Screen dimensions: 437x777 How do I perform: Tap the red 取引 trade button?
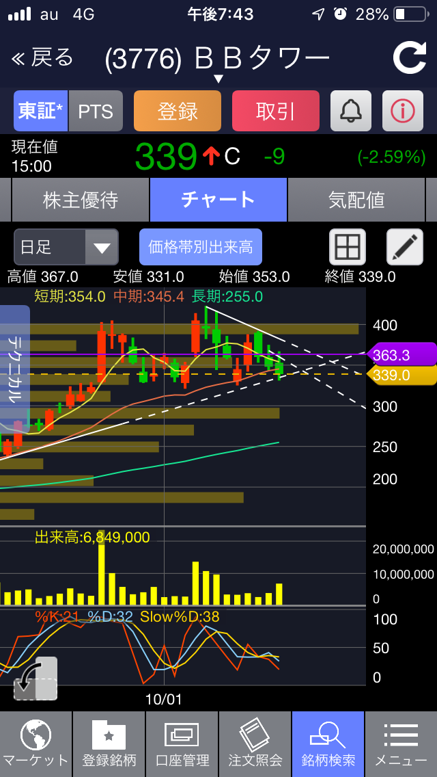[x=276, y=111]
